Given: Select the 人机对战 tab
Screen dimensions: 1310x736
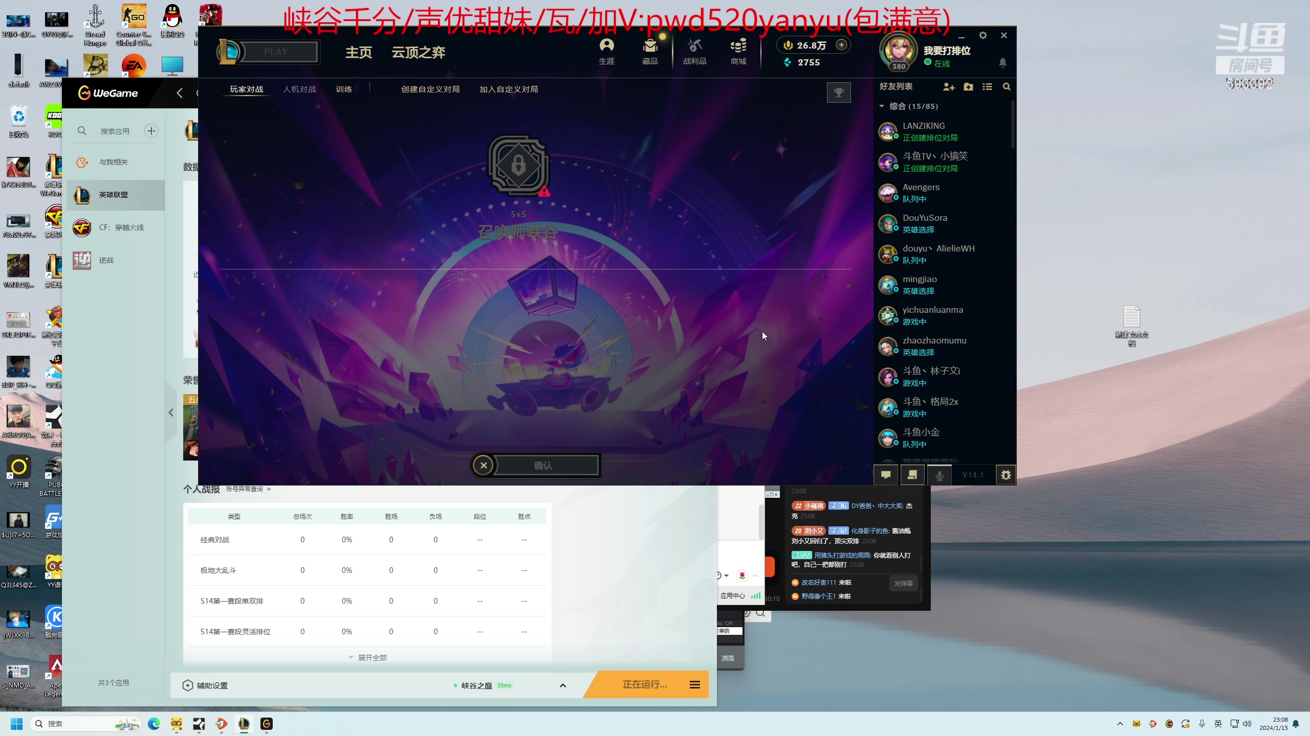Looking at the screenshot, I should click(x=300, y=89).
